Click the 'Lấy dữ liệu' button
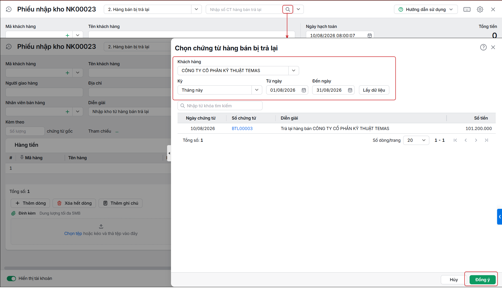Viewport: 502px width, 289px height. tap(374, 90)
